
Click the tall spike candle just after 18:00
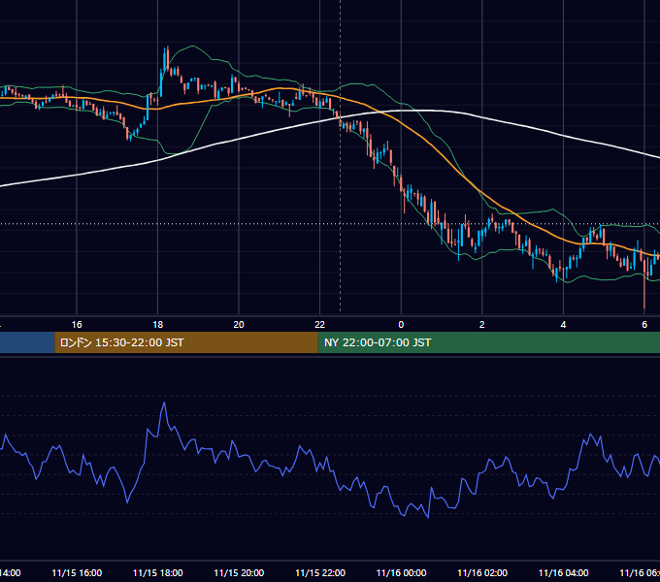(167, 59)
